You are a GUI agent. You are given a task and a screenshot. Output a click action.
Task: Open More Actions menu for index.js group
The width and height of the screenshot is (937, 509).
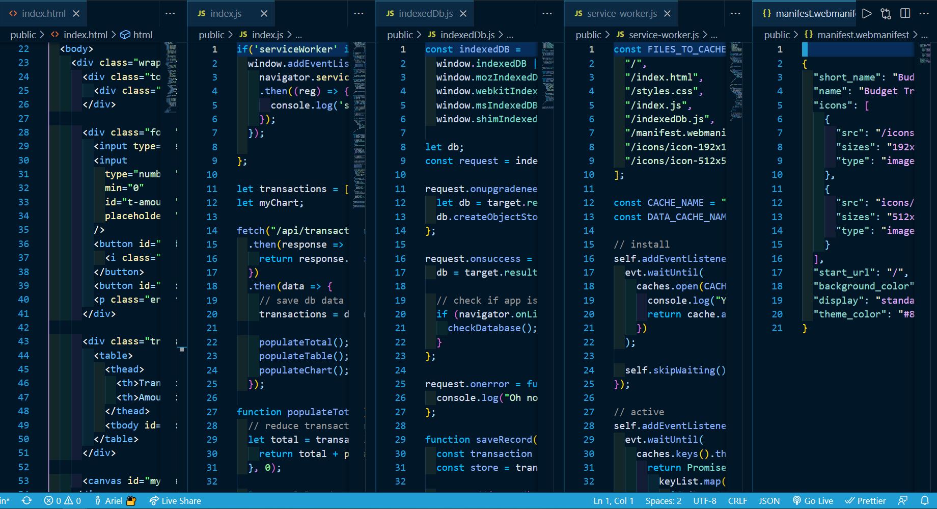click(359, 14)
